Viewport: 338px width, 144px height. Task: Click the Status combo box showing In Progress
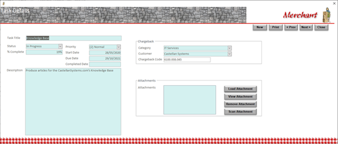tap(44, 46)
